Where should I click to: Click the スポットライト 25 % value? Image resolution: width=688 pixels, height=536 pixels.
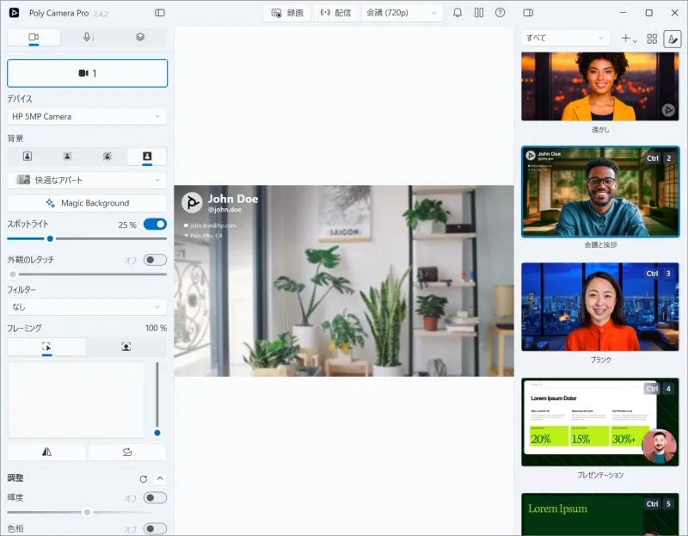[x=127, y=225]
